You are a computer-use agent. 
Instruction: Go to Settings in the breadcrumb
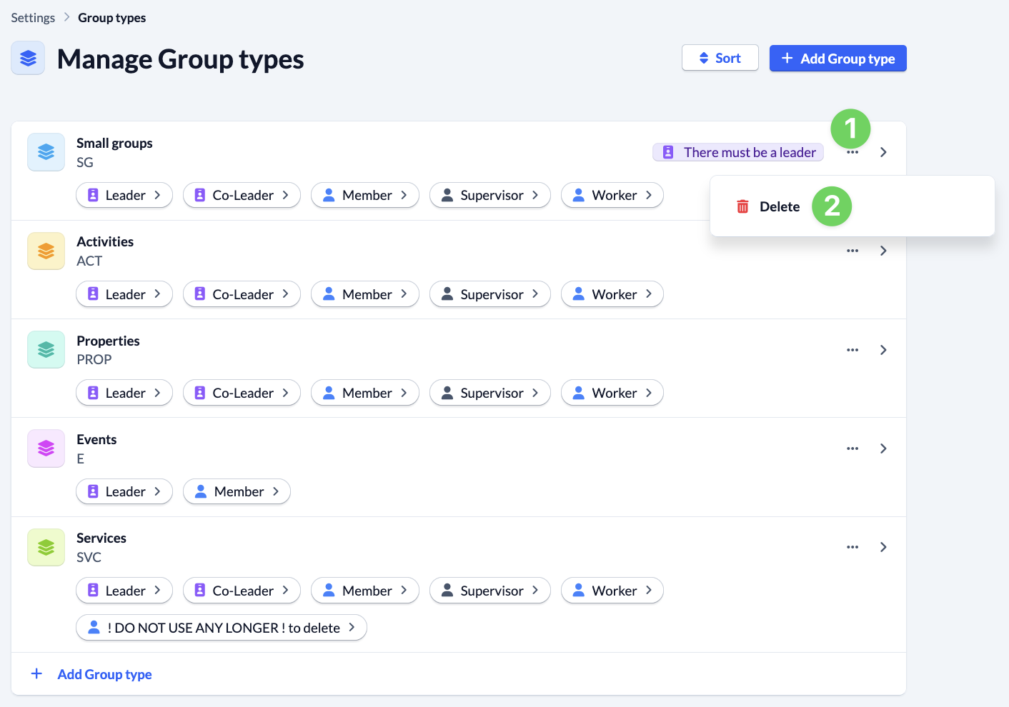33,18
